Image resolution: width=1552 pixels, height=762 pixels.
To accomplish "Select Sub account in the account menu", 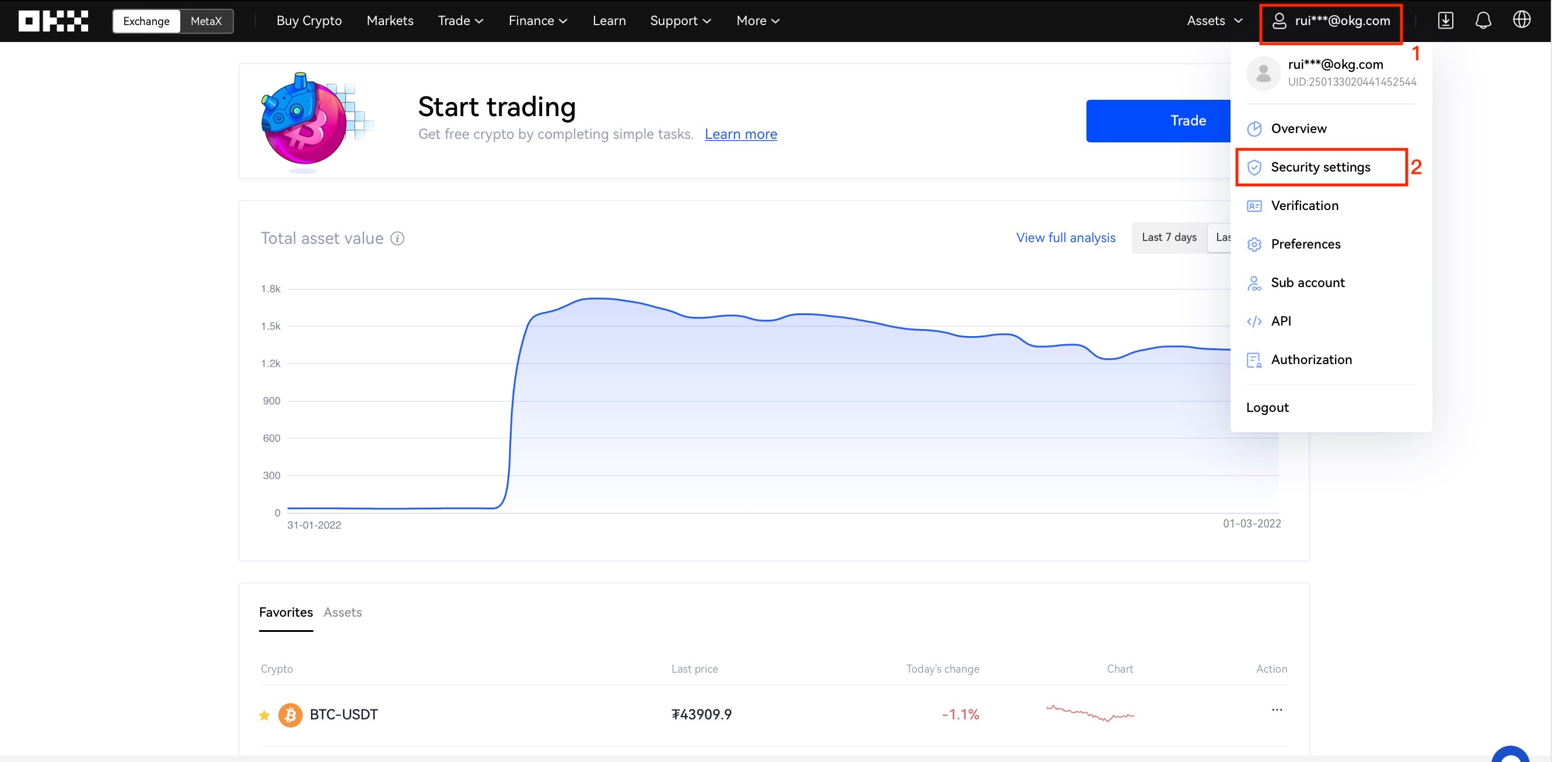I will [1330, 283].
